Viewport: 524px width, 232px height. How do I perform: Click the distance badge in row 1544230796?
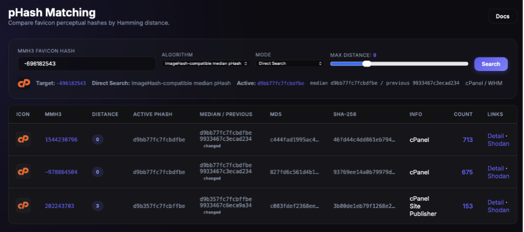tap(97, 140)
